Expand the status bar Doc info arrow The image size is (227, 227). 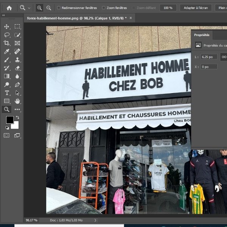[95, 220]
